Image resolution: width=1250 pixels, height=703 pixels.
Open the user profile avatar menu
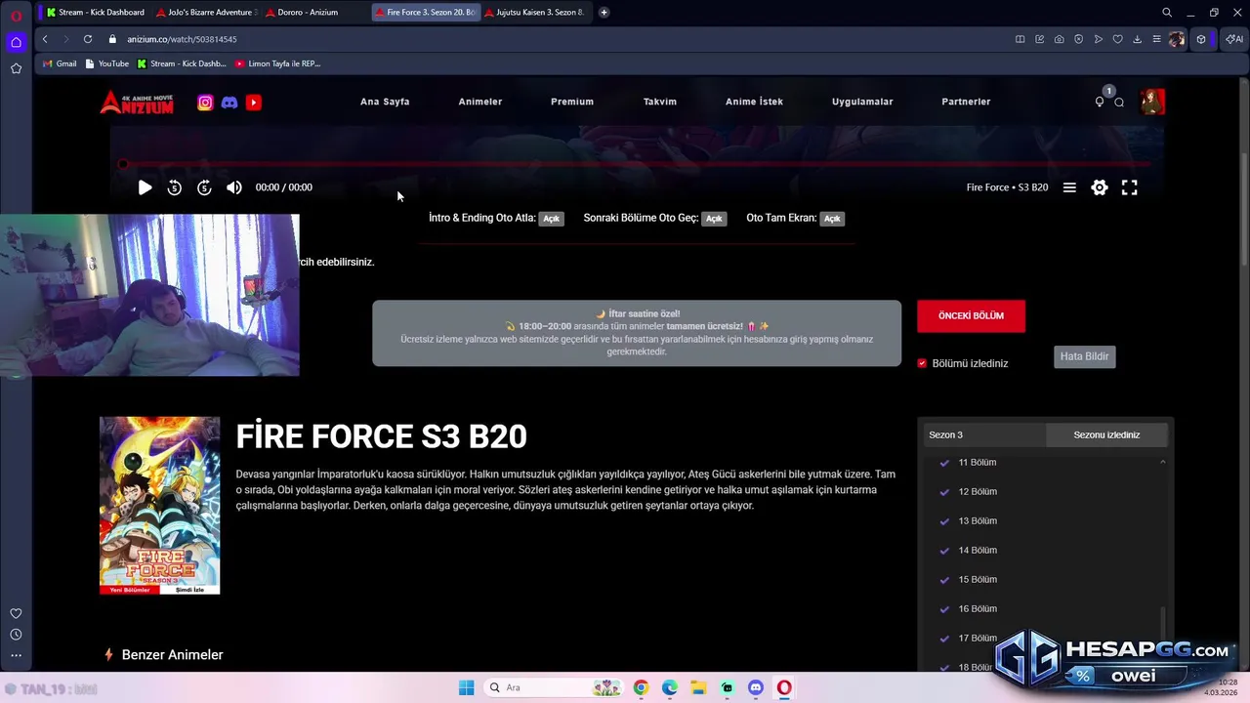point(1153,102)
